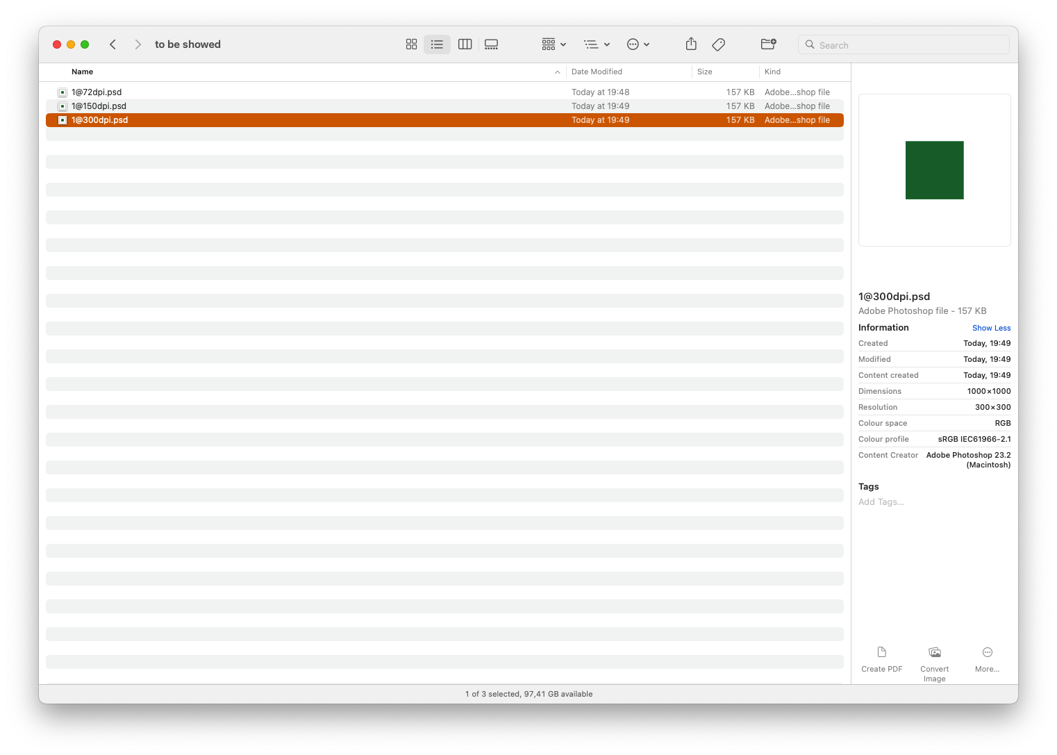Image resolution: width=1057 pixels, height=755 pixels.
Task: Click the Share icon
Action: [691, 44]
